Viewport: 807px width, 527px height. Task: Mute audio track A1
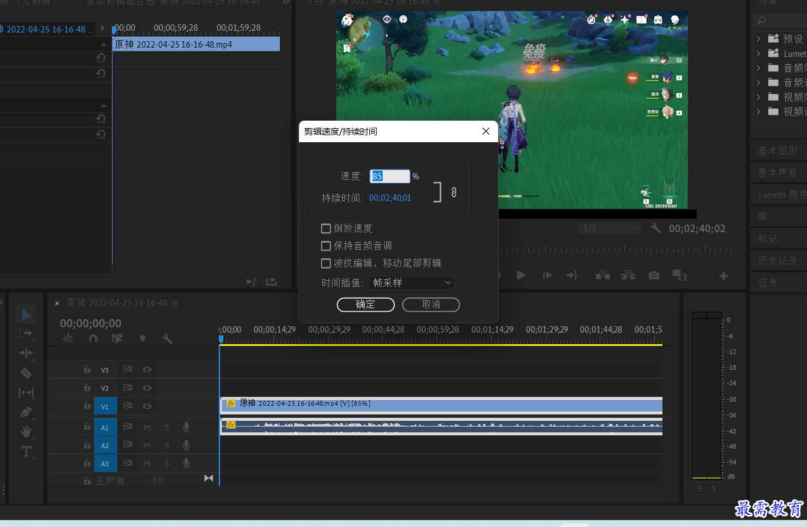click(147, 428)
